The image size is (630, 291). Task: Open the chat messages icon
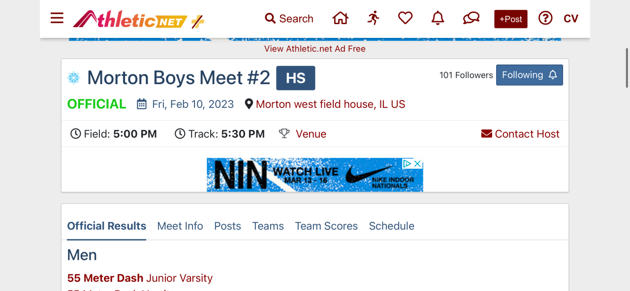point(471,19)
